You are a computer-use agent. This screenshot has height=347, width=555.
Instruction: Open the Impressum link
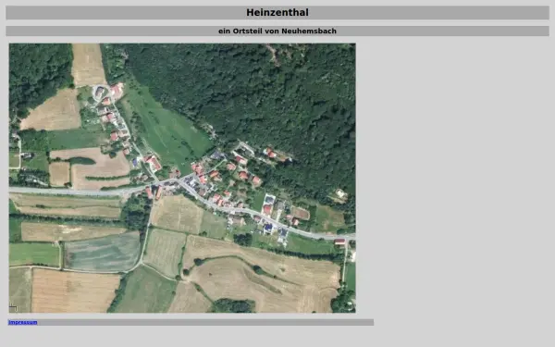coord(22,322)
